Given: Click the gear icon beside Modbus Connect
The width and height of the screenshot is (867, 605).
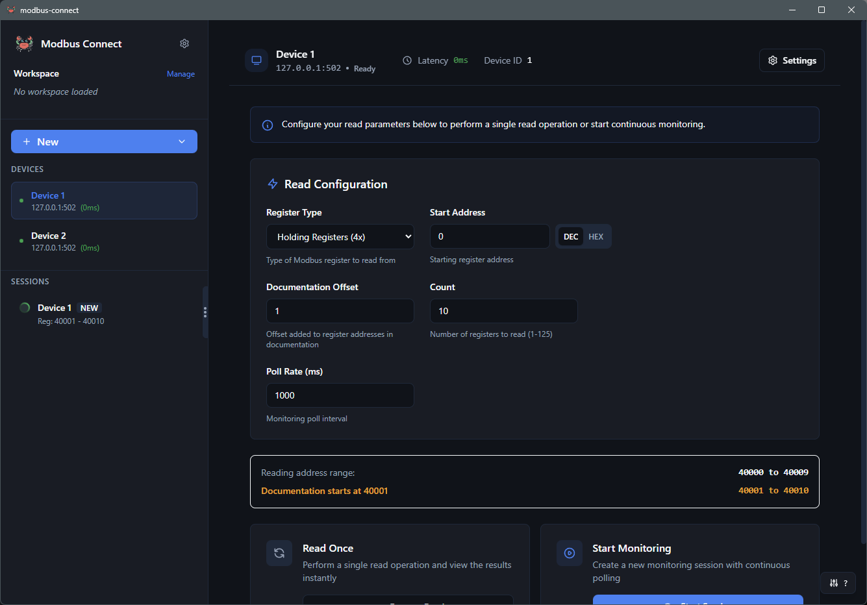Looking at the screenshot, I should pyautogui.click(x=184, y=43).
